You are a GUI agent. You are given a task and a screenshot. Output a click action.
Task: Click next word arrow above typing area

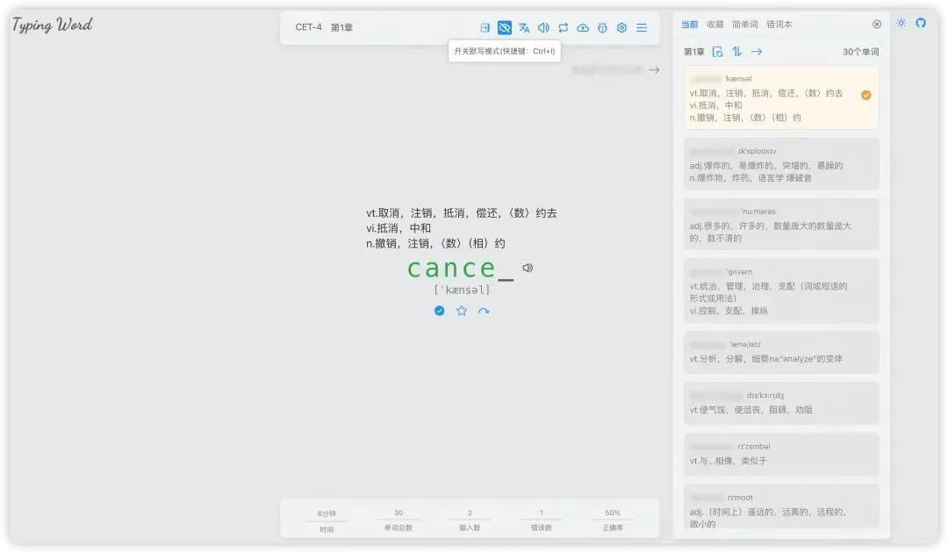tap(654, 70)
